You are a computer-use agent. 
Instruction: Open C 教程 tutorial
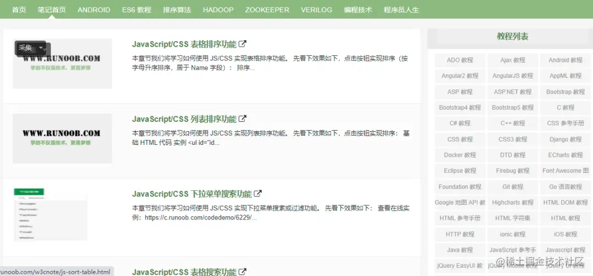566,108
